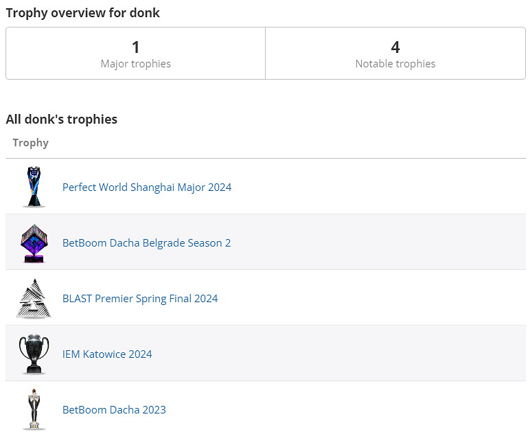Click the 'Major trophies' label text
530x443 pixels.
[135, 63]
